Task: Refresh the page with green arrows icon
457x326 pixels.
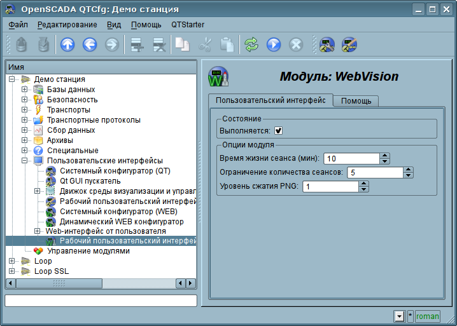Action: tap(251, 45)
